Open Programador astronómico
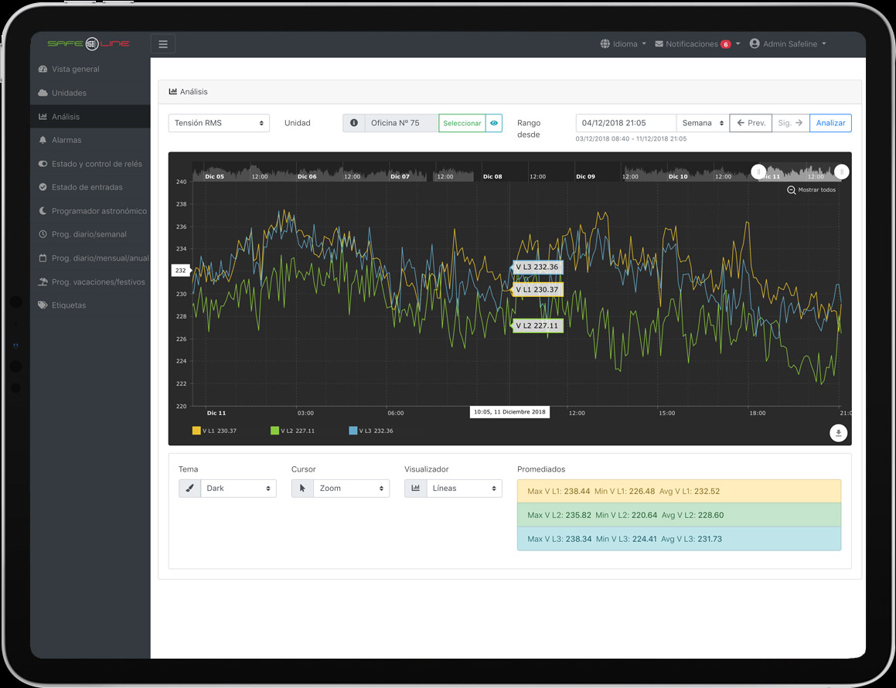 coord(90,211)
